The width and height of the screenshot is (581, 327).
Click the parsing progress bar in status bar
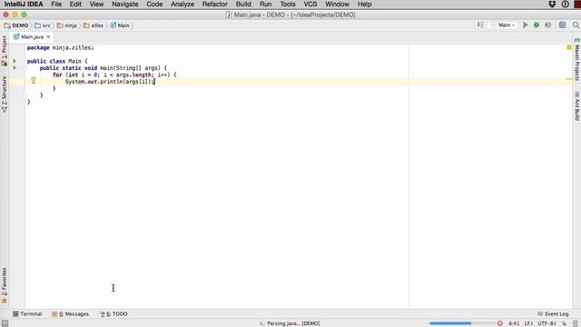462,323
